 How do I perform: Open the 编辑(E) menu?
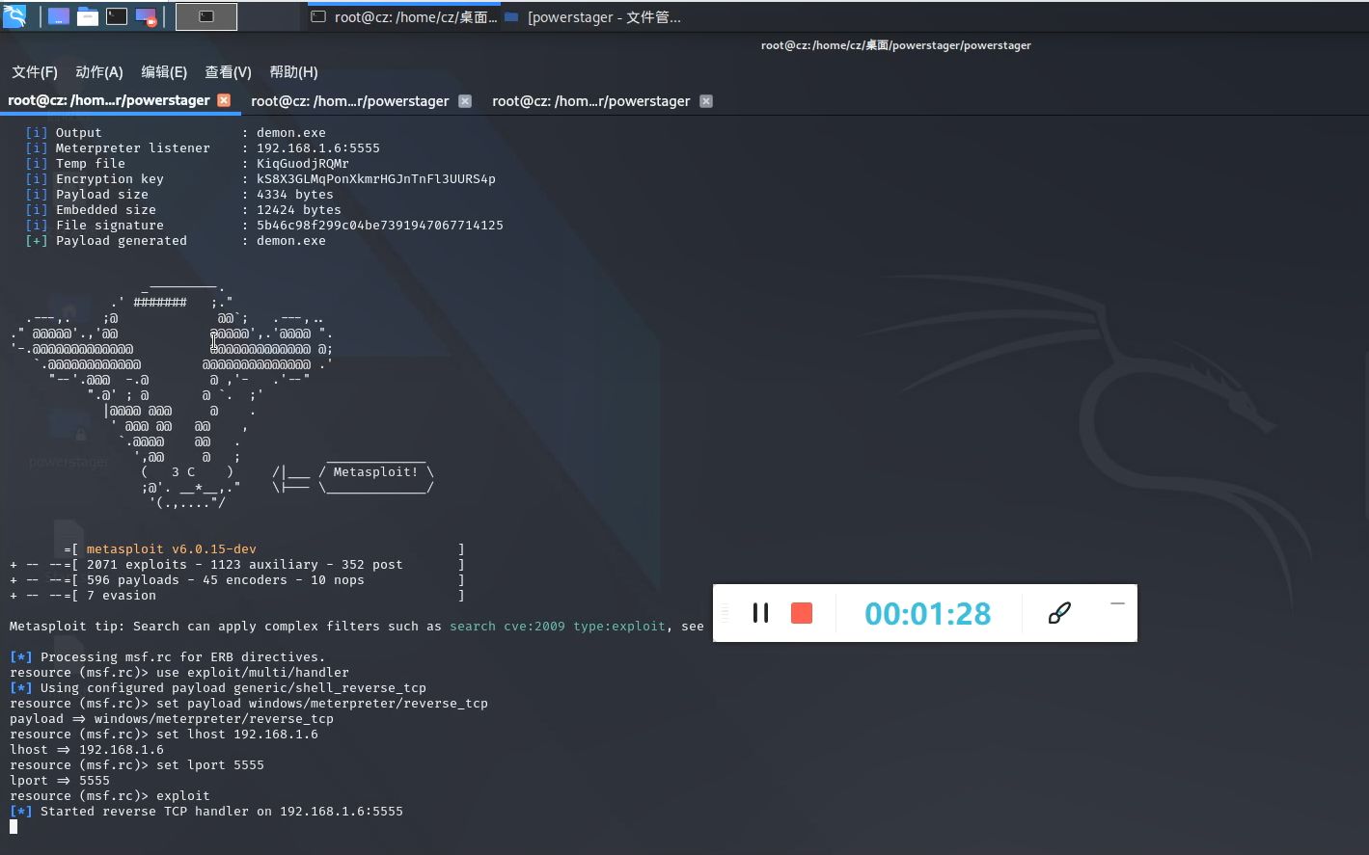(164, 72)
